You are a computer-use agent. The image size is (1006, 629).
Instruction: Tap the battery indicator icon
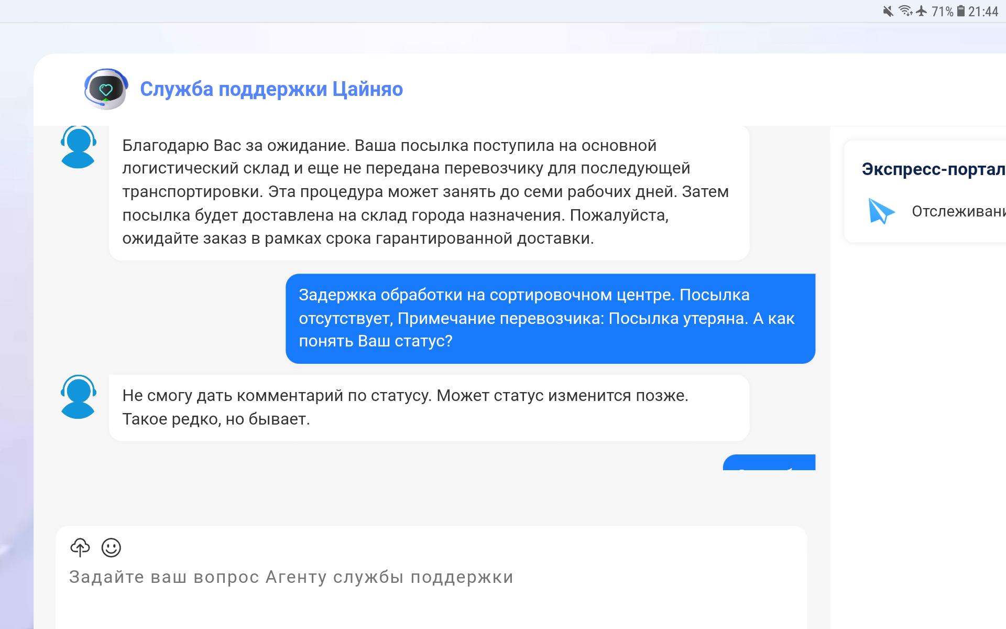click(x=961, y=11)
